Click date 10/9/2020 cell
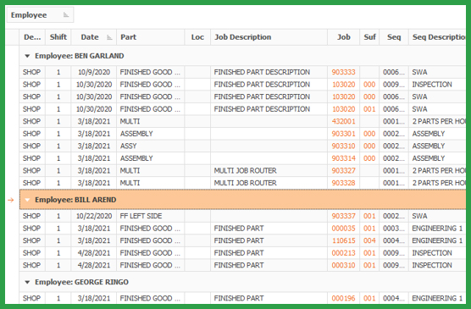 pyautogui.click(x=94, y=72)
